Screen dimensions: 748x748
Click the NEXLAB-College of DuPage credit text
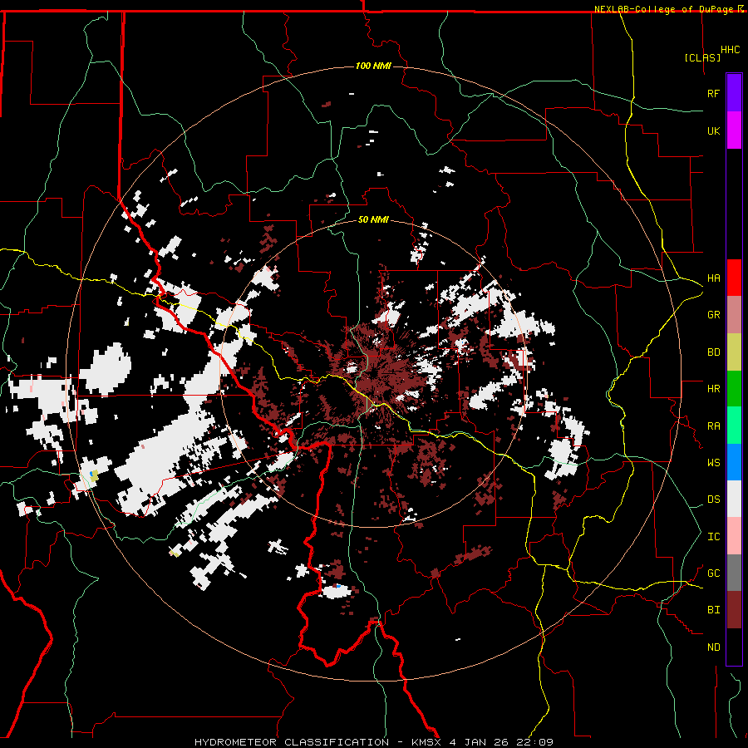tap(664, 9)
